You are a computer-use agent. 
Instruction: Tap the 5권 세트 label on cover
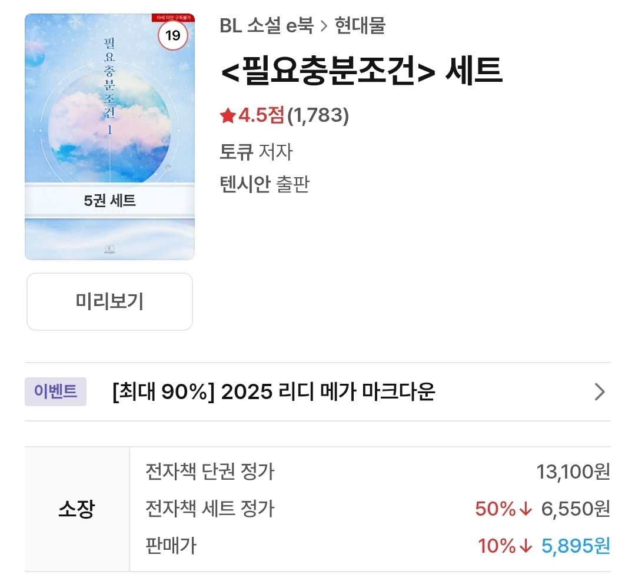pyautogui.click(x=109, y=201)
